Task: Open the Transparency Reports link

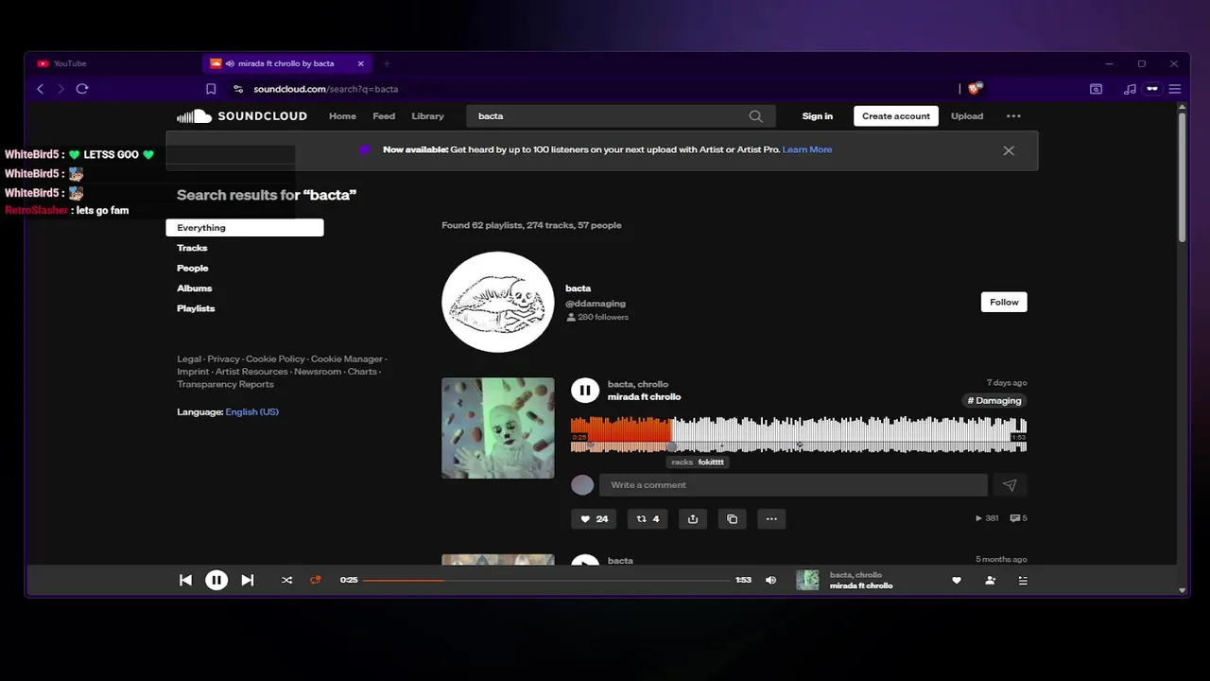Action: (225, 384)
